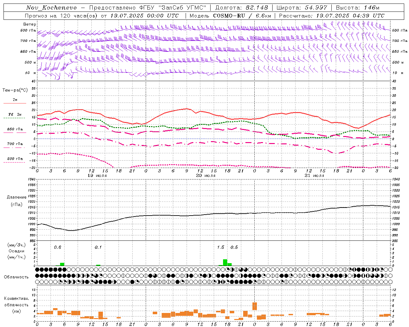Click the Давление pressure panel label

(x=17, y=197)
